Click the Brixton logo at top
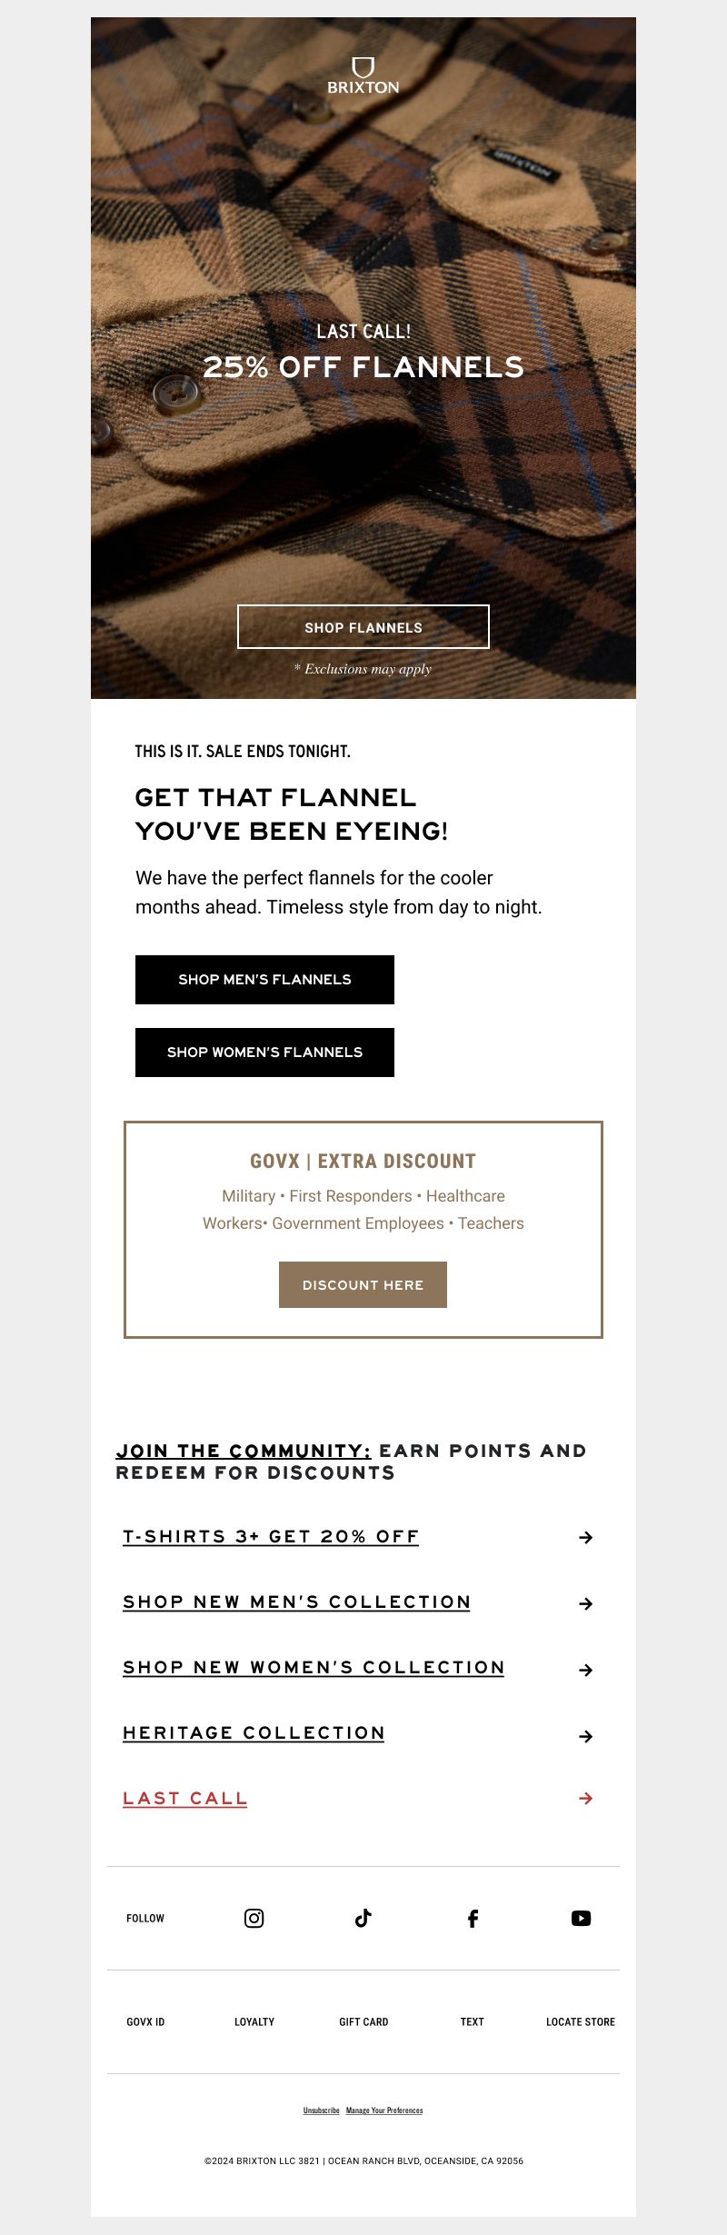The width and height of the screenshot is (727, 2235). pyautogui.click(x=363, y=75)
